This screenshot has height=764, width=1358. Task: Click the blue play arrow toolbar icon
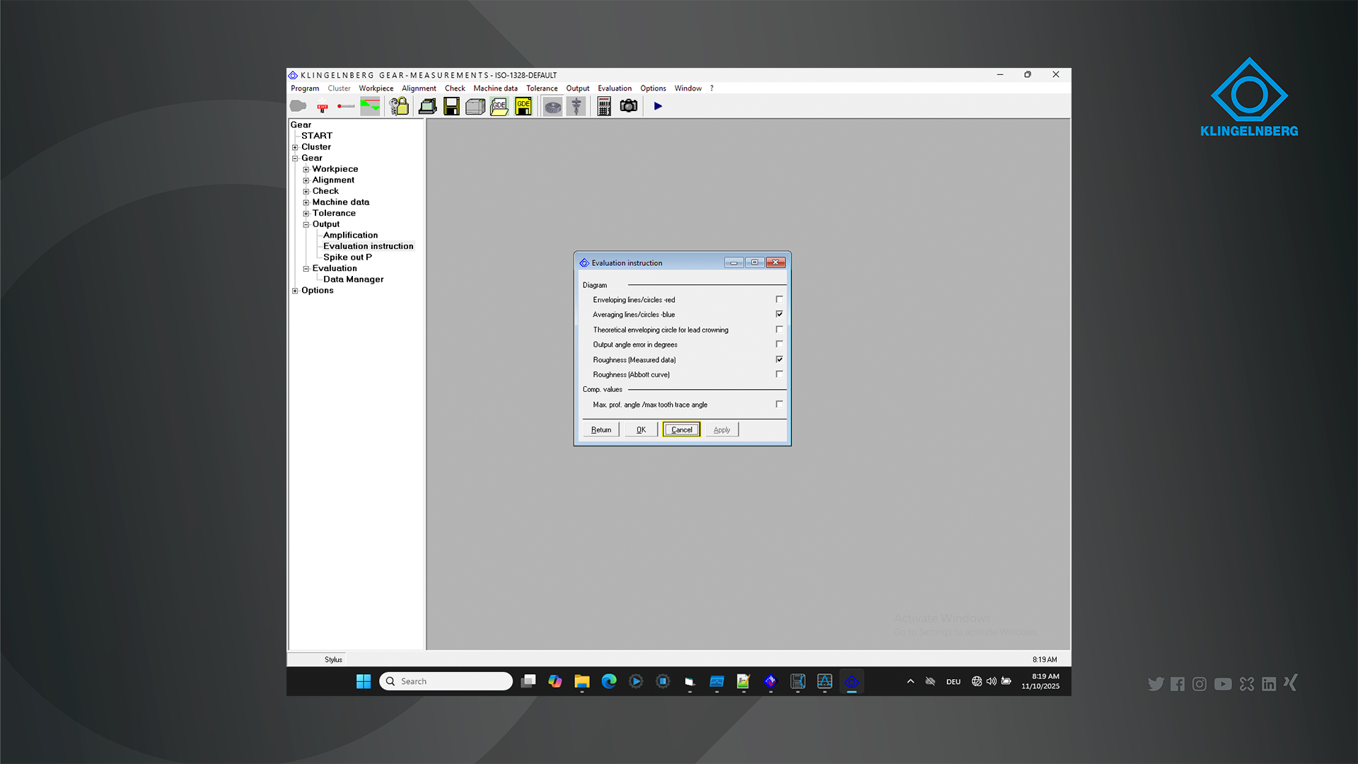tap(658, 106)
